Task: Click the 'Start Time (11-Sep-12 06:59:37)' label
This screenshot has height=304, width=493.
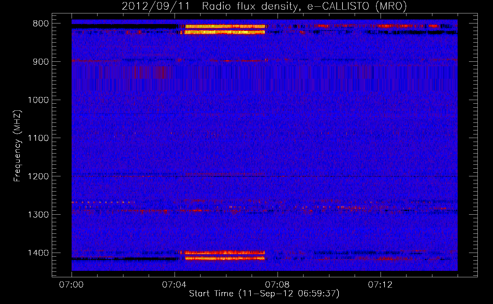Action: click(264, 294)
